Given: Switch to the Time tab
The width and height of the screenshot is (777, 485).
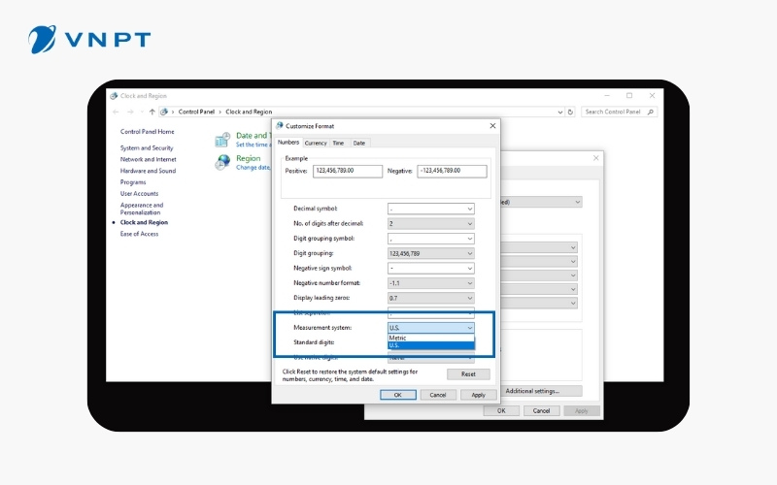Looking at the screenshot, I should (x=338, y=143).
